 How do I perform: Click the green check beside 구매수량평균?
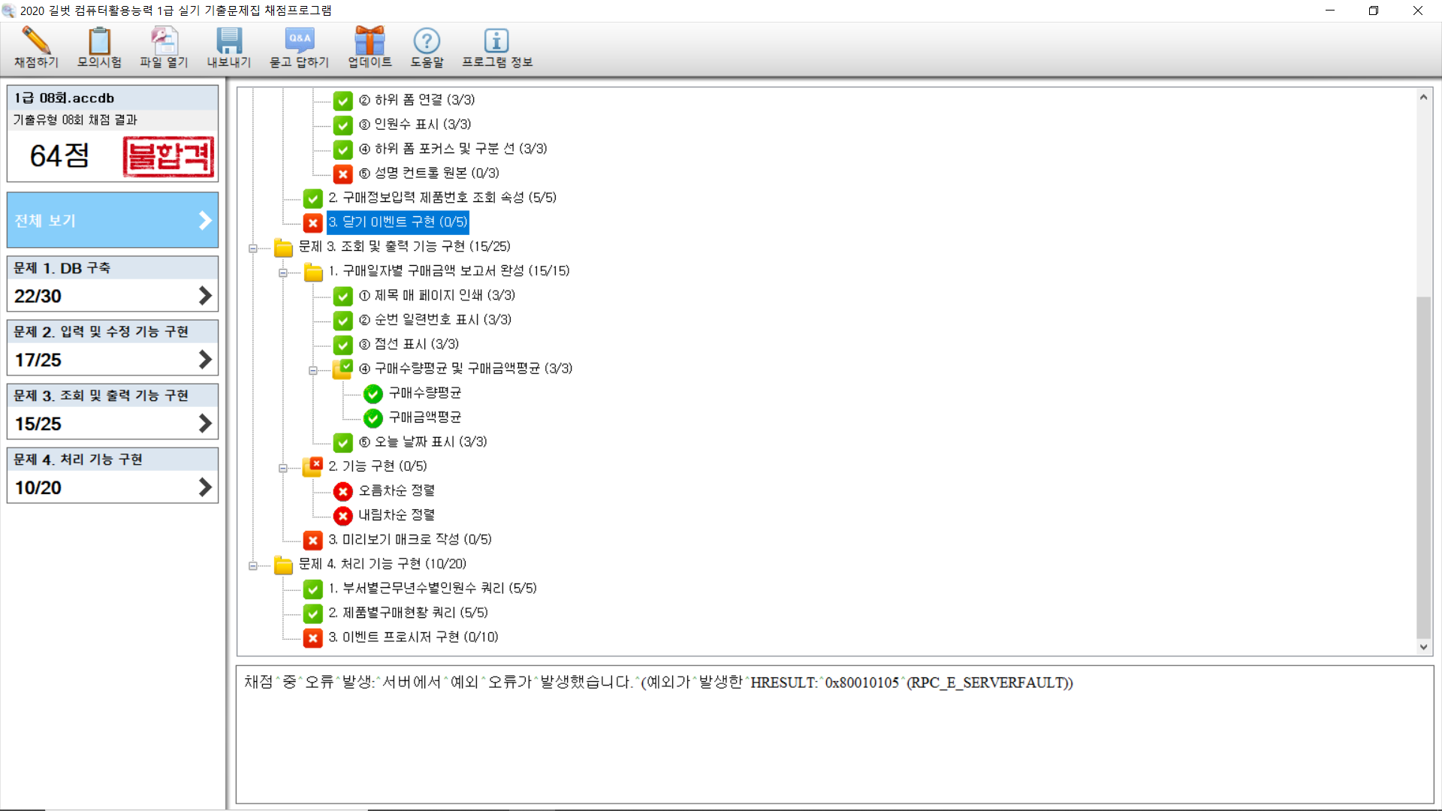coord(373,393)
